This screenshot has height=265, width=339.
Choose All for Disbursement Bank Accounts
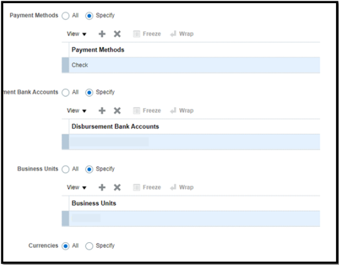(65, 92)
